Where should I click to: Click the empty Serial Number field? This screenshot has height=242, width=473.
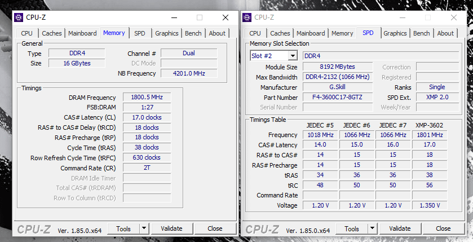click(338, 107)
